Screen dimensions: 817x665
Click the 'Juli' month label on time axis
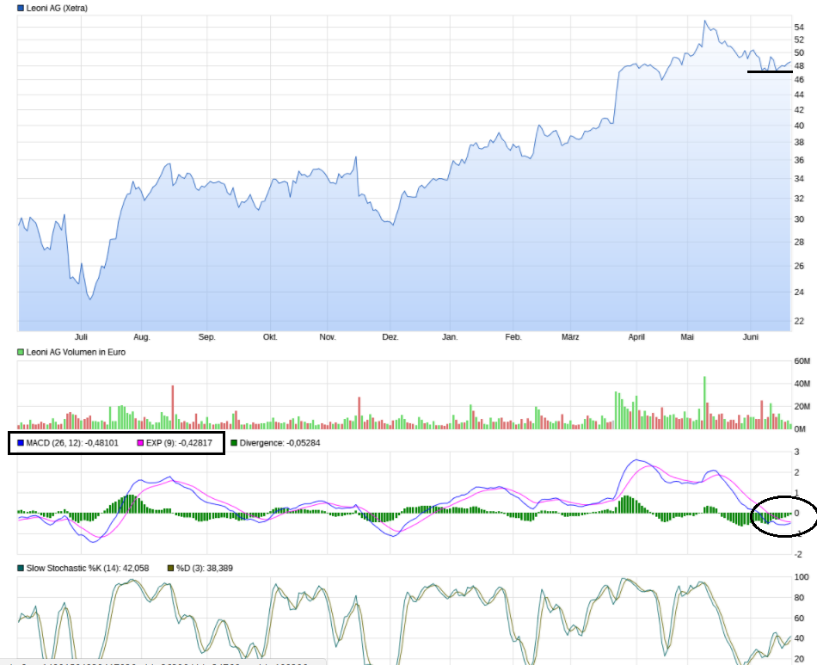coord(81,337)
